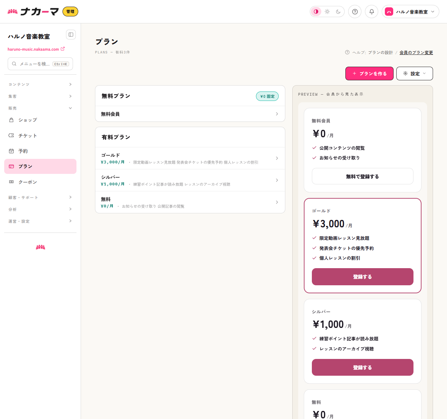Click 発表会チケットの優先予約 feature text

346,248
